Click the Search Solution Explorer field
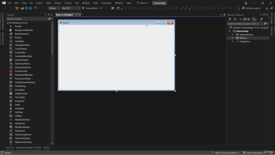Screen dimensions: 275x155 pyautogui.click(x=245, y=24)
